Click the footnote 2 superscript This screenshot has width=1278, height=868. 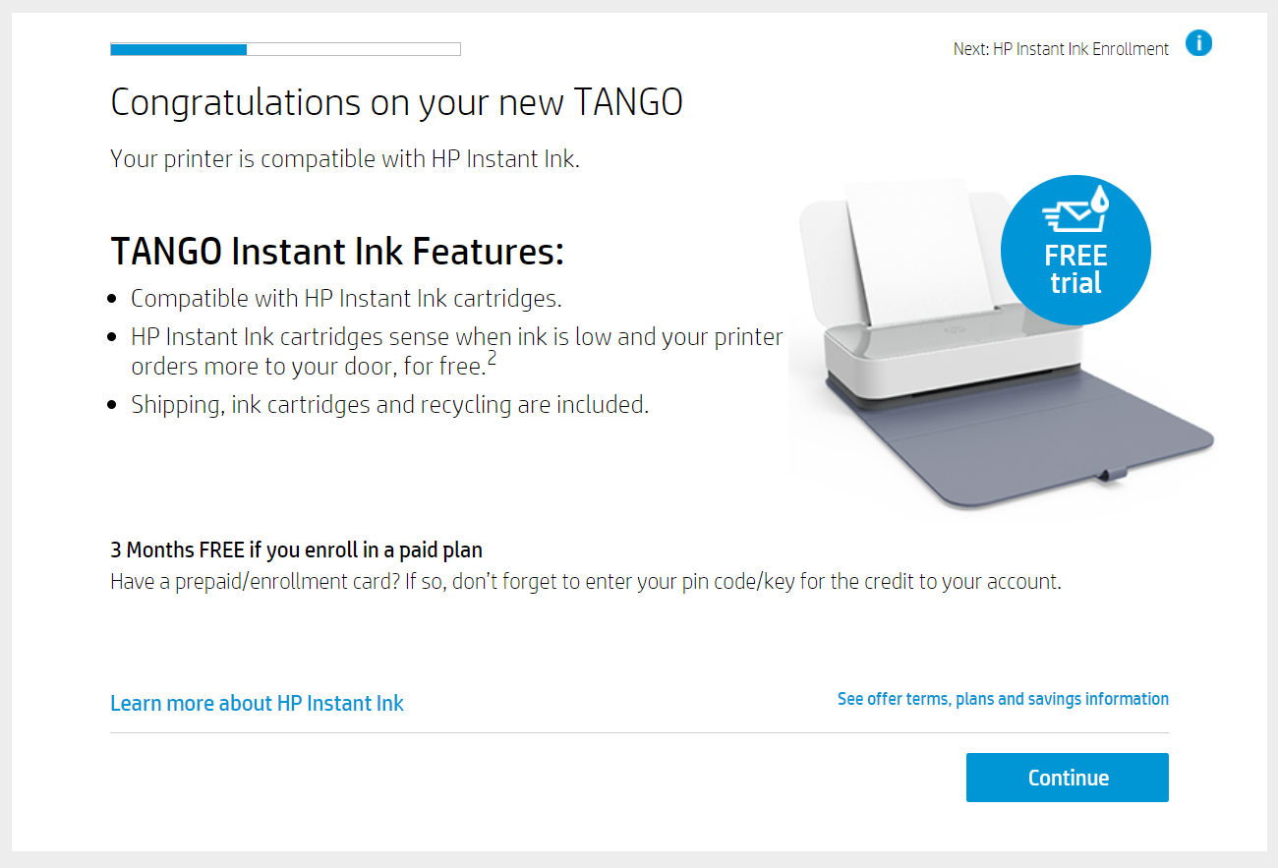pos(492,358)
